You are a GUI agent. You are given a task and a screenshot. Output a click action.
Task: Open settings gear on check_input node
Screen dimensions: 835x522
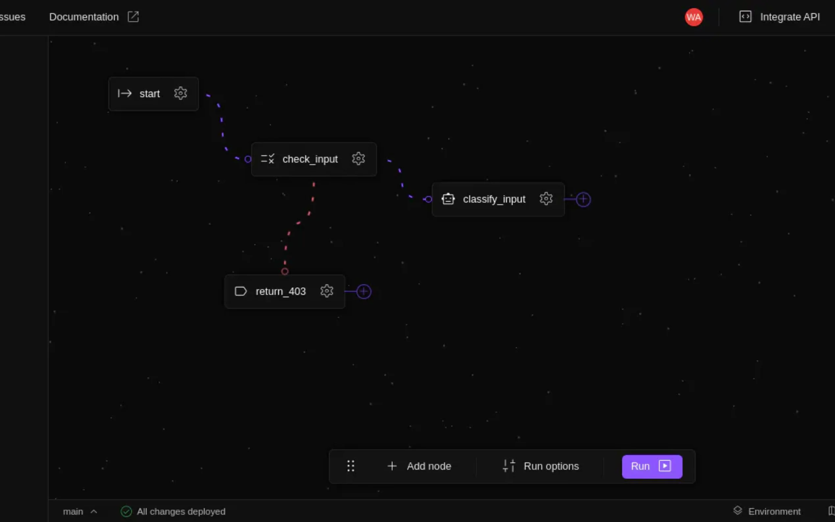[358, 159]
